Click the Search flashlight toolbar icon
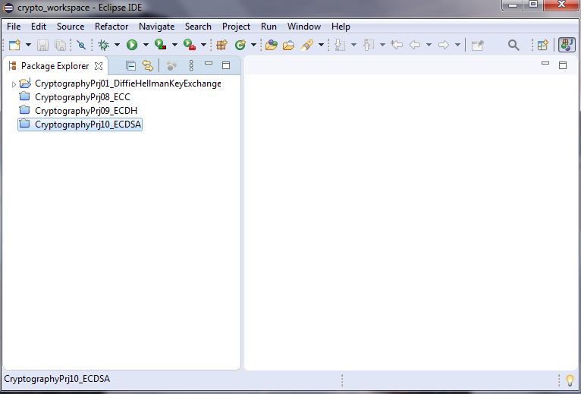This screenshot has height=394, width=581. tap(307, 45)
